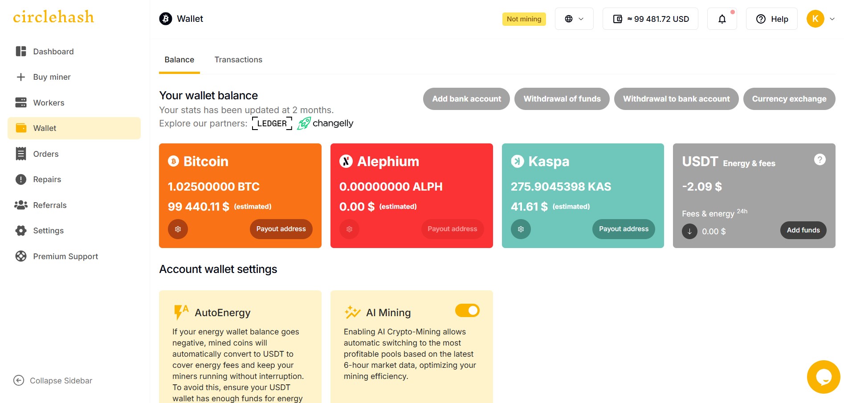Expand the language globe dropdown

point(574,19)
